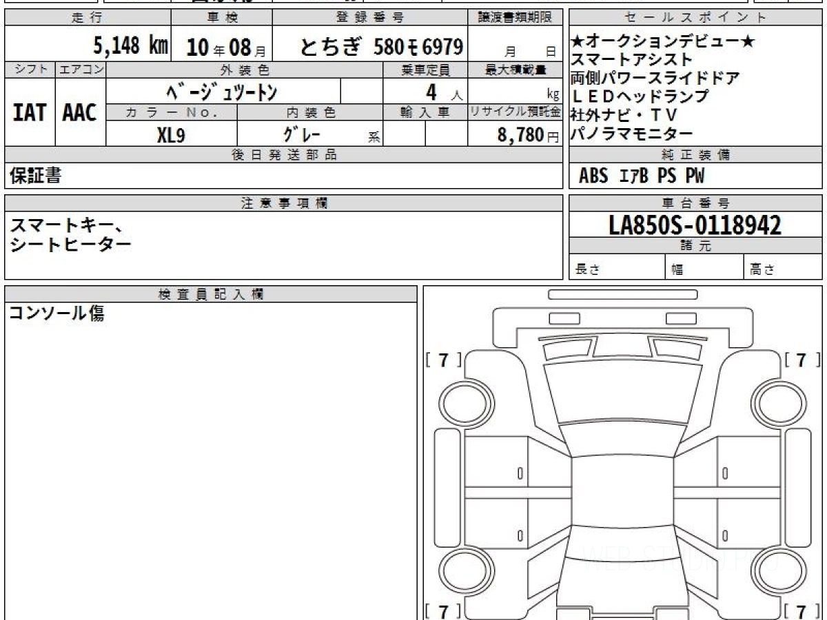Click the 登録番号 header
The image size is (827, 620).
370,18
